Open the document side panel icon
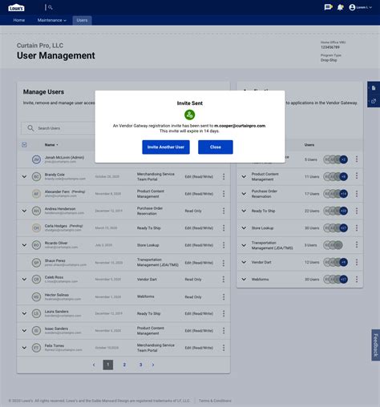The width and height of the screenshot is (380, 407). (374, 88)
